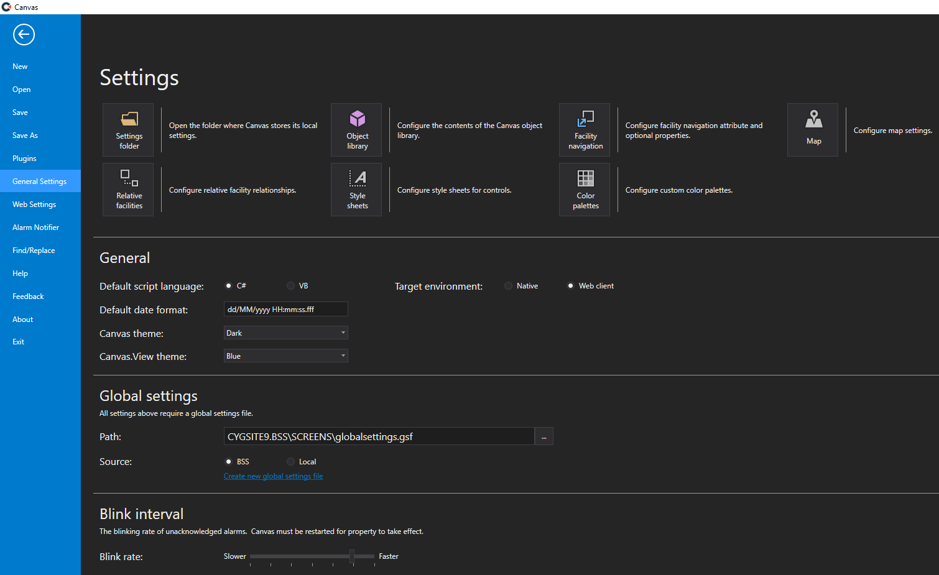
Task: Open the Map settings tile
Action: (x=813, y=130)
